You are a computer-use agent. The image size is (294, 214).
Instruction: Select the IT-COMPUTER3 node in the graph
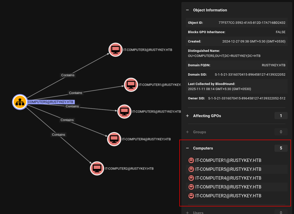point(115,50)
